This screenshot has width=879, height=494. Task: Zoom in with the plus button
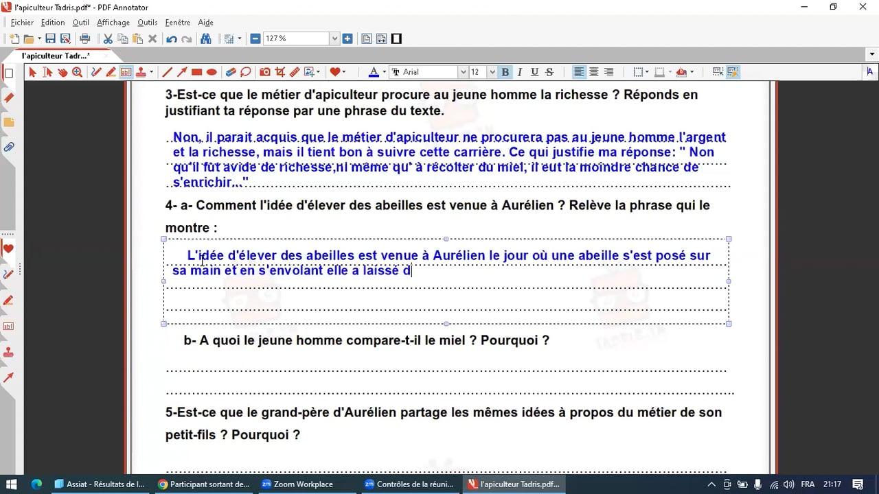click(x=347, y=39)
